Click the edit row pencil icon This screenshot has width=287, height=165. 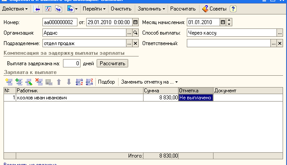coord(29,82)
